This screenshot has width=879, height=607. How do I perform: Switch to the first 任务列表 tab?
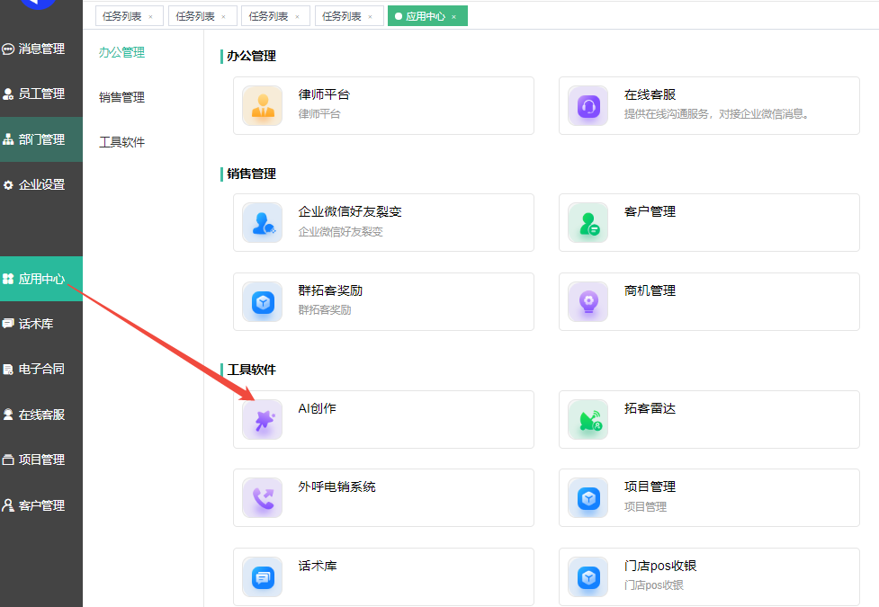121,16
